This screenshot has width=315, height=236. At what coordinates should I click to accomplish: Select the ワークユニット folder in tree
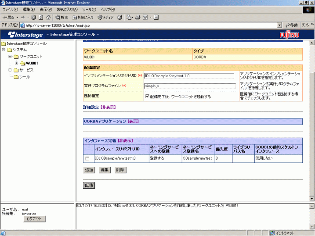coord(28,57)
